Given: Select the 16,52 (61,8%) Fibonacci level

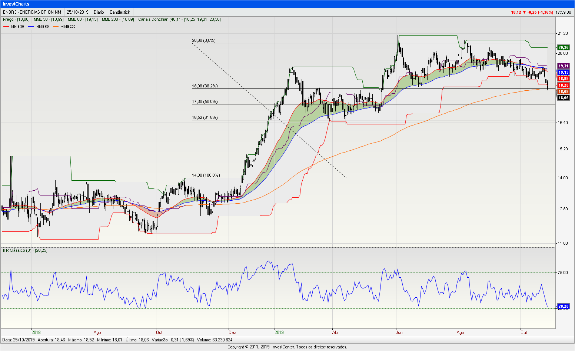Looking at the screenshot, I should (x=205, y=118).
